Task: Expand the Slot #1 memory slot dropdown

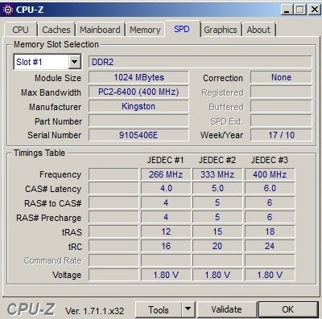Action: tap(75, 62)
